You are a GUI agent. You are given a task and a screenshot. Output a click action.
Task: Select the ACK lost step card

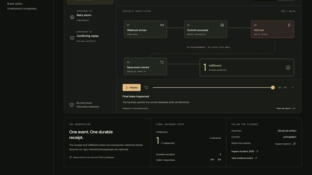pyautogui.click(x=273, y=29)
